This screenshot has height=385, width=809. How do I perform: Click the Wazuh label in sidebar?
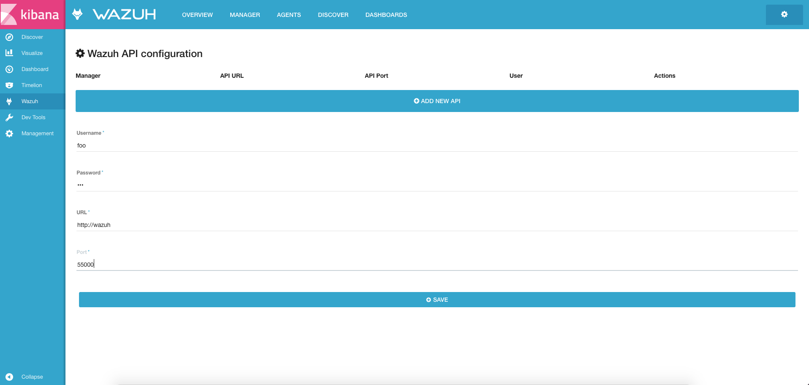pyautogui.click(x=30, y=101)
